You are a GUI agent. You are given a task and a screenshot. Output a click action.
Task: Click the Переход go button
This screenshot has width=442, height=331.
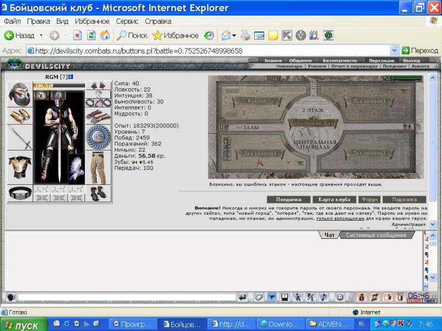[420, 51]
